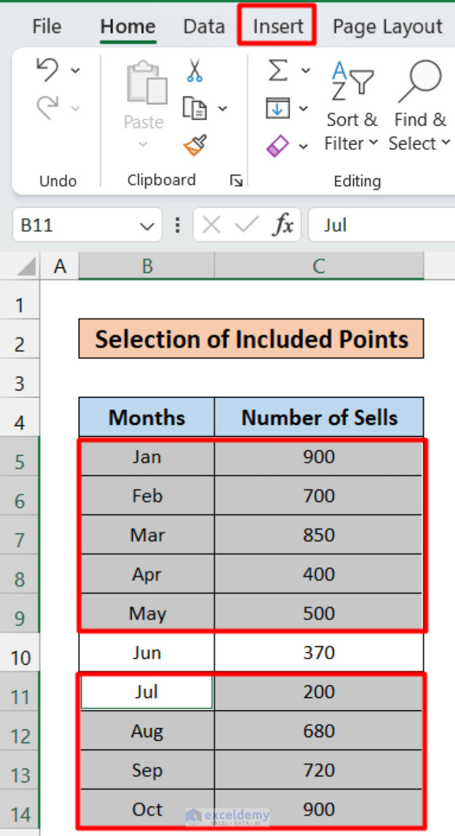
Task: Open the Clipboard pane launcher
Action: [x=236, y=181]
